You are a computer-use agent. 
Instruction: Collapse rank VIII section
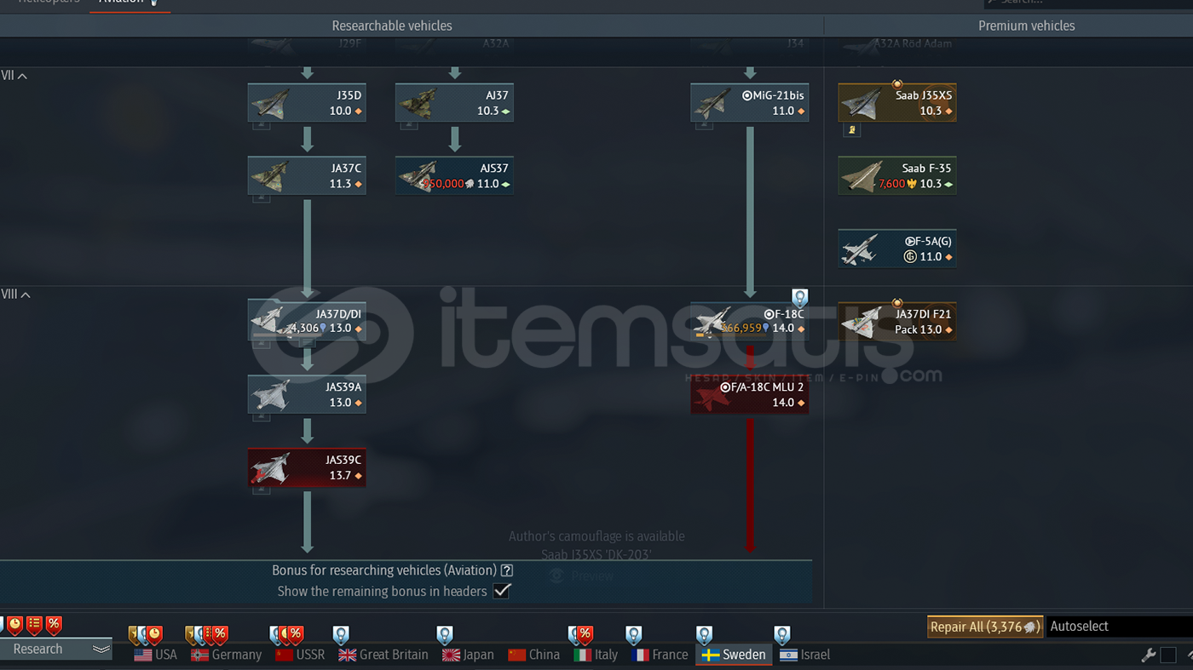(17, 295)
